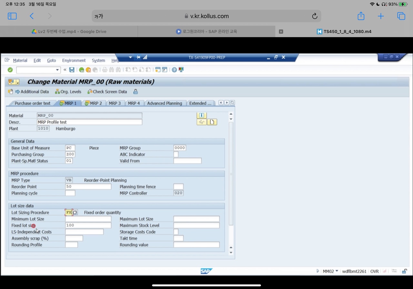413x289 pixels.
Task: Collapse the command field with the « icon
Action: click(x=65, y=70)
